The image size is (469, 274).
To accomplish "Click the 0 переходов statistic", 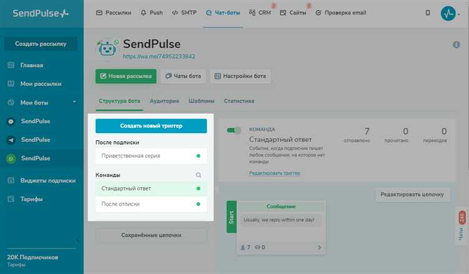I will point(435,134).
